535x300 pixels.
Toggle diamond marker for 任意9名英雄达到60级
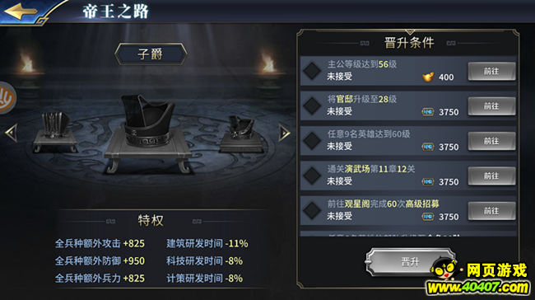(x=312, y=141)
